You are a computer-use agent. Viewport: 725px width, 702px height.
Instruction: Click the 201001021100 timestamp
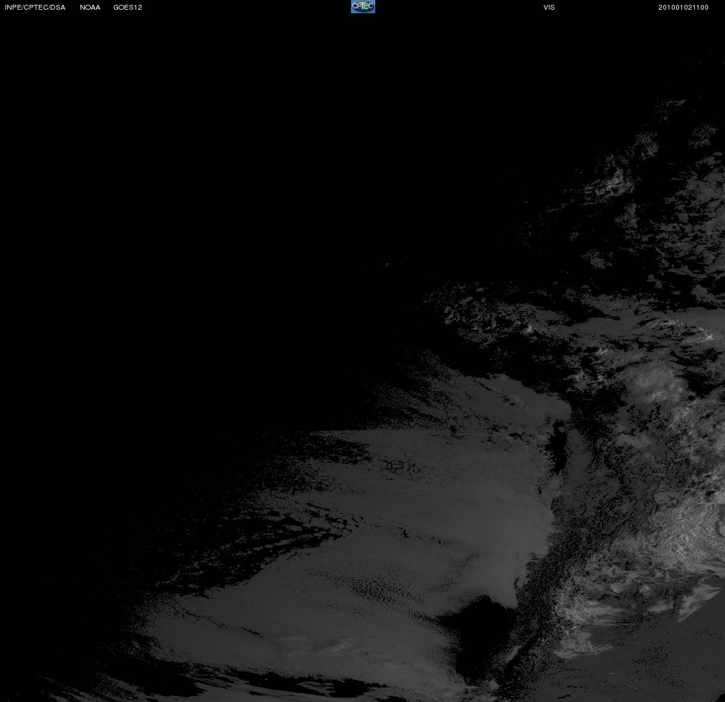pos(683,7)
